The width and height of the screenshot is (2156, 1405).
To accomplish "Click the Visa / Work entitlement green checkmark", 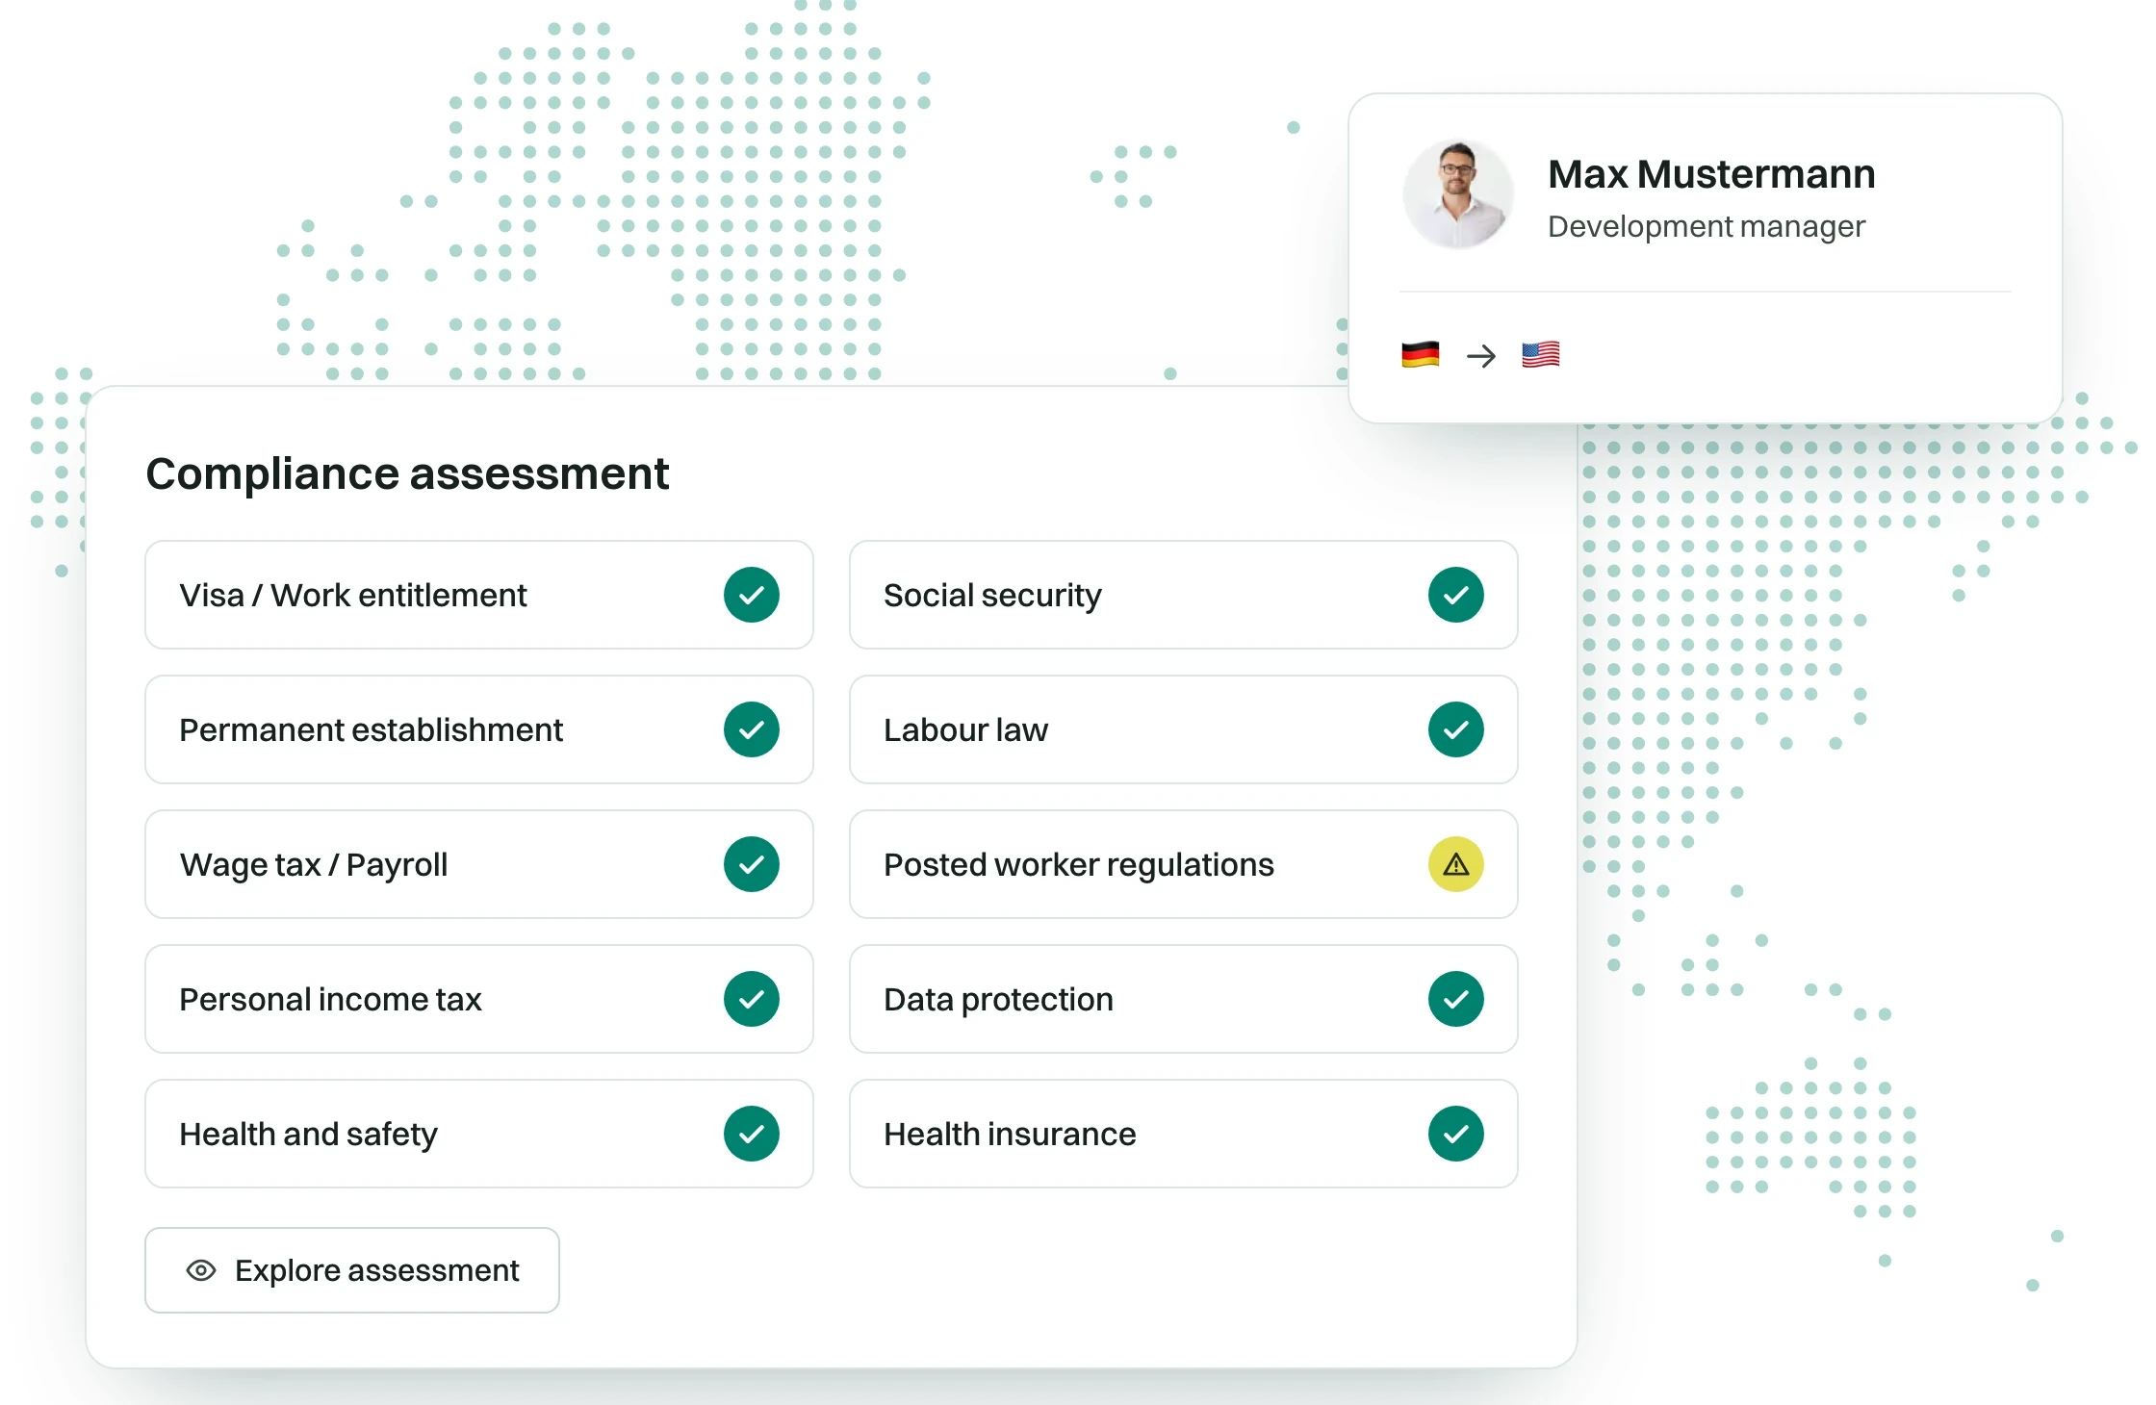I will click(752, 595).
